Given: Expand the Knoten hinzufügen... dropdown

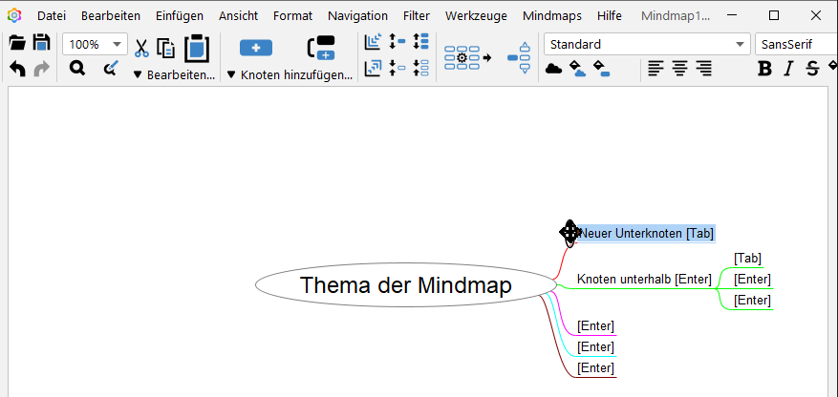Looking at the screenshot, I should pos(290,75).
